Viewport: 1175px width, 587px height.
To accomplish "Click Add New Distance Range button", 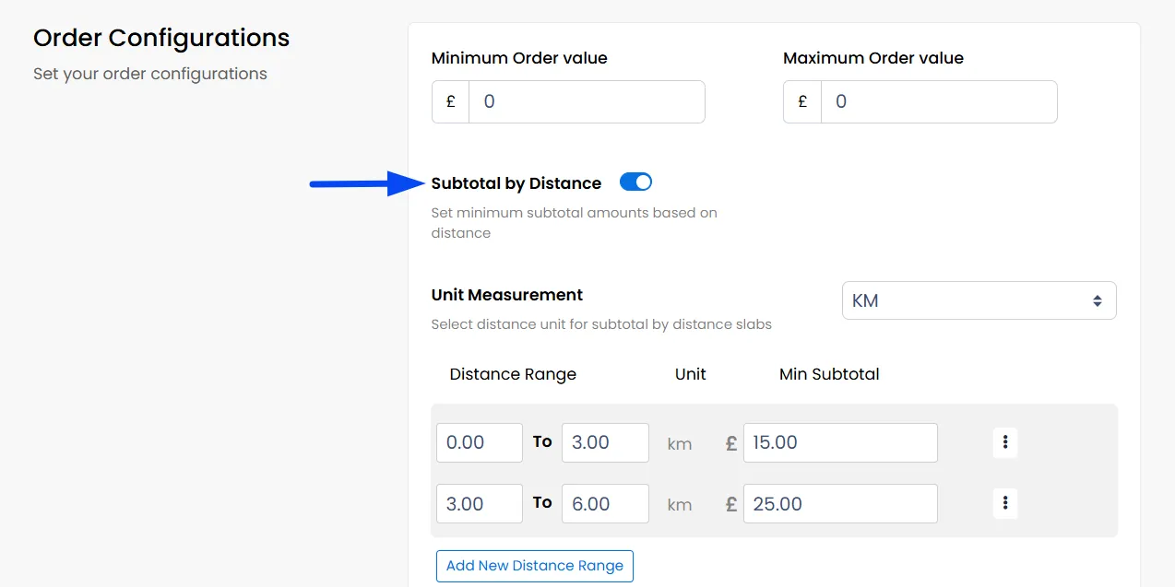I will click(535, 566).
